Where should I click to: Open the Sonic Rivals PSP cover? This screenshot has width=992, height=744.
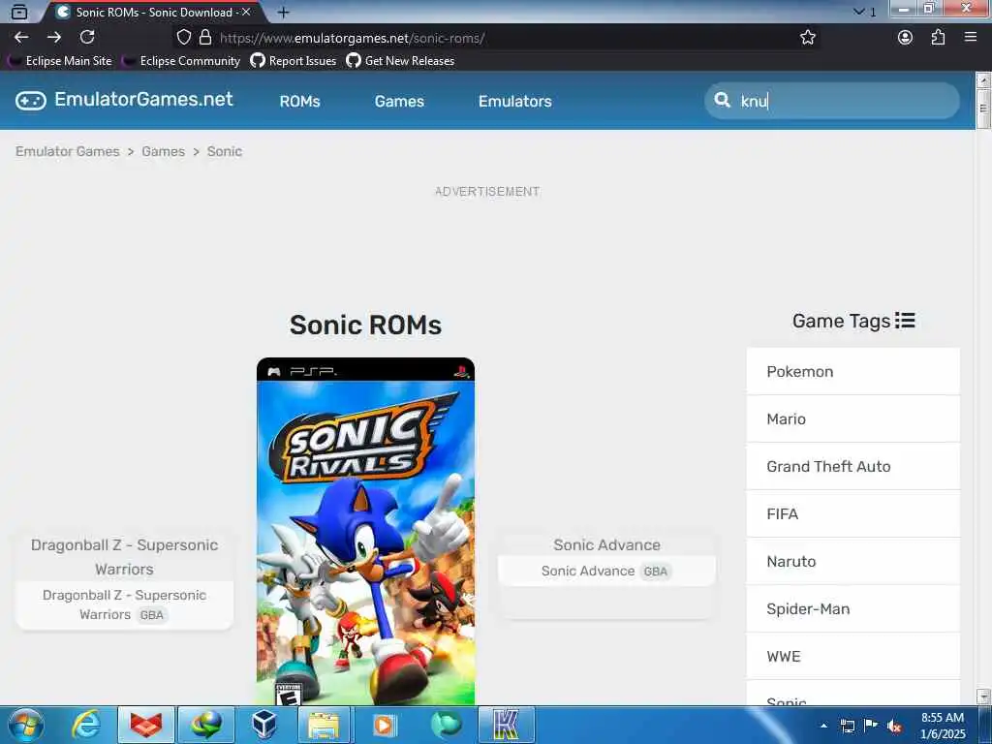point(365,532)
